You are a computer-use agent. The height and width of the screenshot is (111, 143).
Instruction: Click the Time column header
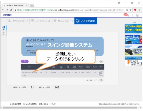point(29,67)
